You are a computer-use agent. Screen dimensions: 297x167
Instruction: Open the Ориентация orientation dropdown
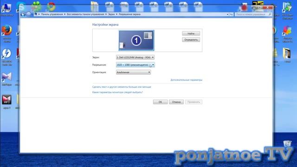[133, 72]
